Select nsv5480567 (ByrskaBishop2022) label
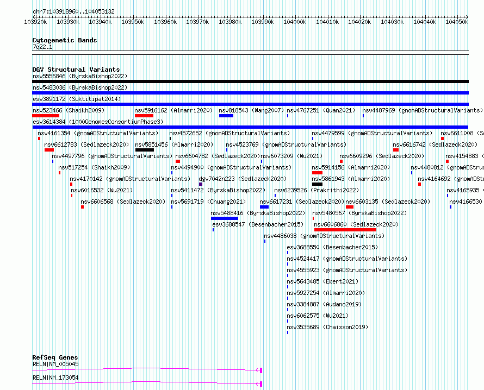Image resolution: width=484 pixels, height=390 pixels. (x=359, y=213)
